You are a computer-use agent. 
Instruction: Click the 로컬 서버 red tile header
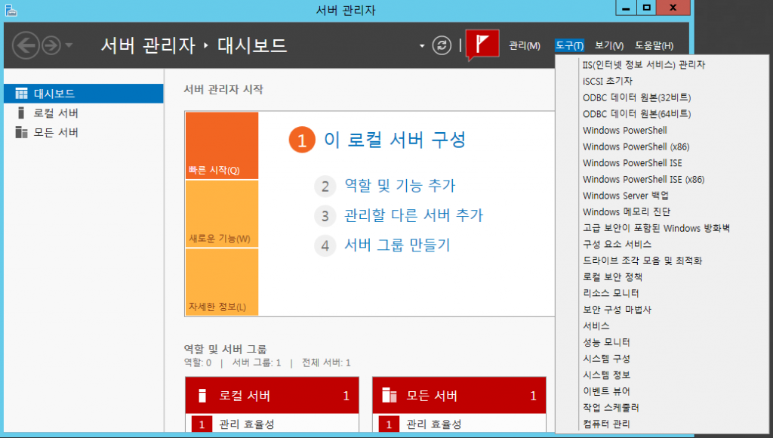pos(271,396)
